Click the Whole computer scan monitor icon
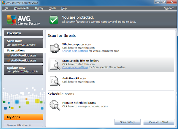 pyautogui.click(x=55, y=48)
